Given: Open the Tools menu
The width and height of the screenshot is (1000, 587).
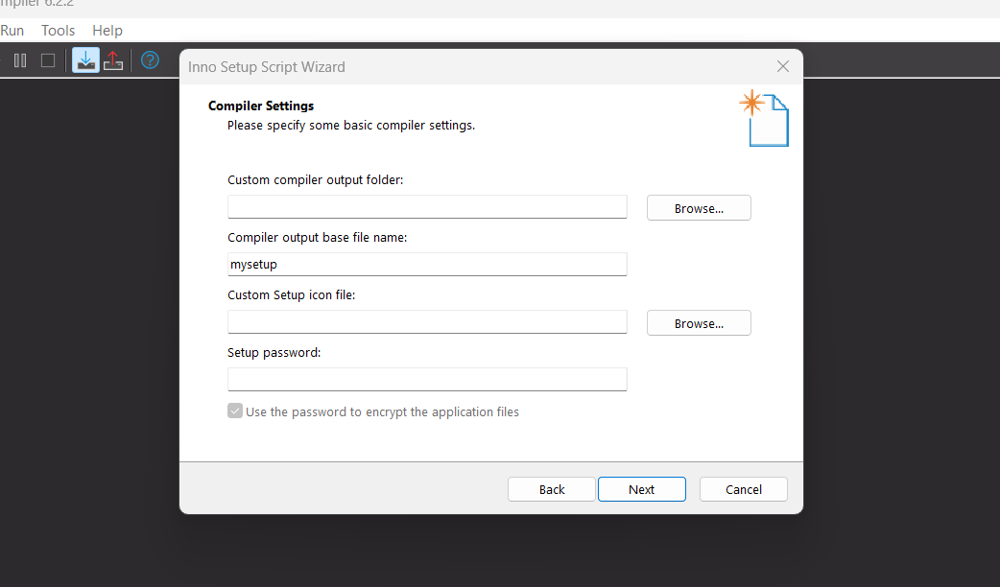Looking at the screenshot, I should click(x=58, y=31).
